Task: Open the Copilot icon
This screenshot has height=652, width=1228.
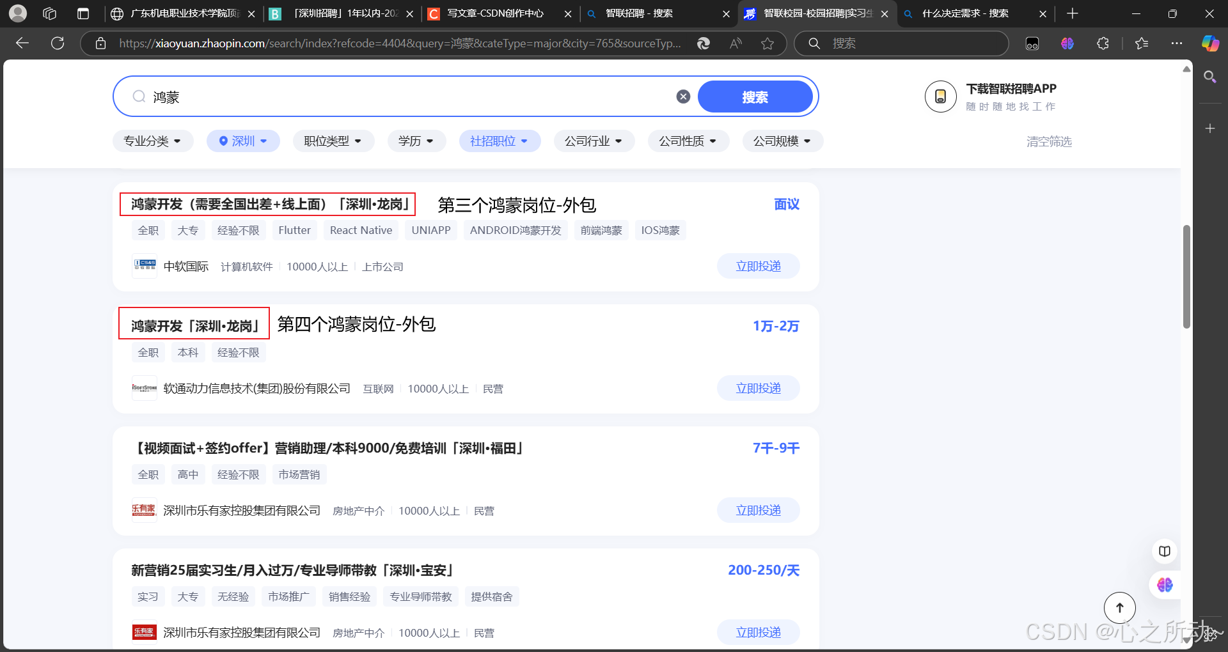Action: [1210, 43]
